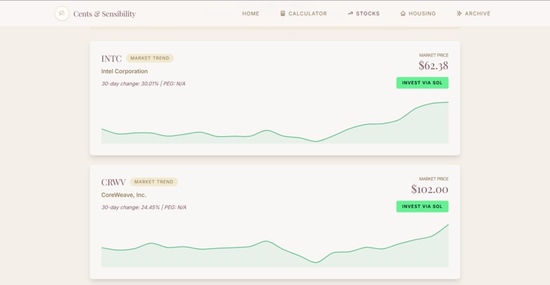This screenshot has height=285, width=550.
Task: Go to the Home nav item
Action: [x=251, y=14]
